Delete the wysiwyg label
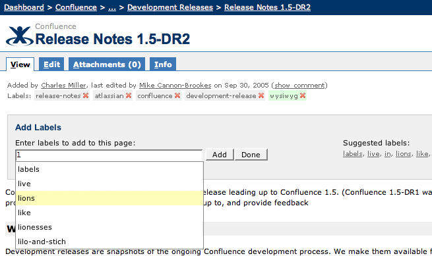 (303, 95)
